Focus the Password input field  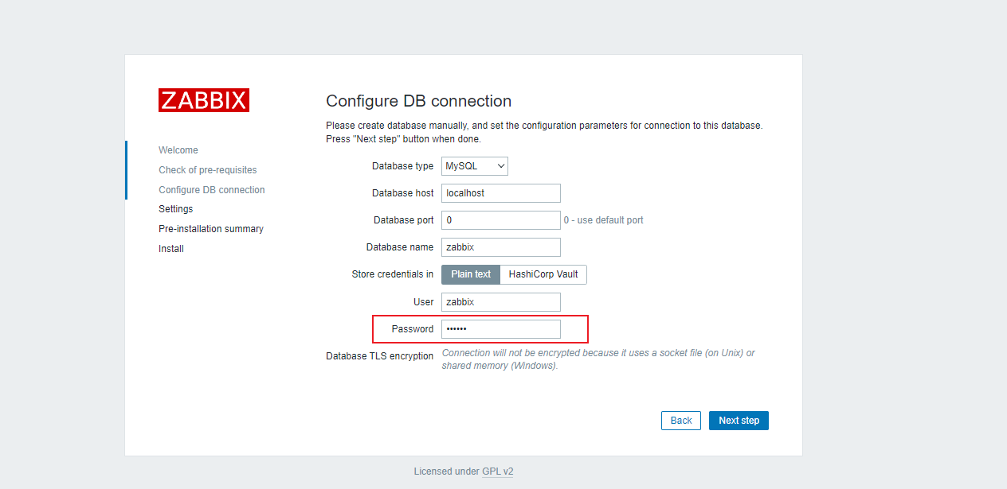pyautogui.click(x=501, y=329)
